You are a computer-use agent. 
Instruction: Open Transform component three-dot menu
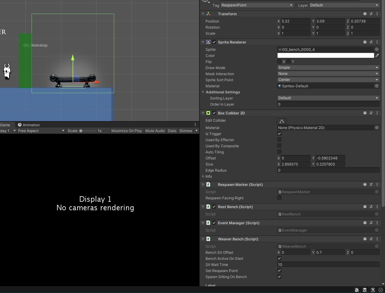pos(377,14)
